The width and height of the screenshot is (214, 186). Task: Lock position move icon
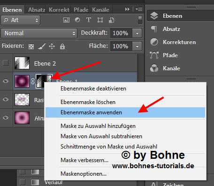tap(52, 46)
